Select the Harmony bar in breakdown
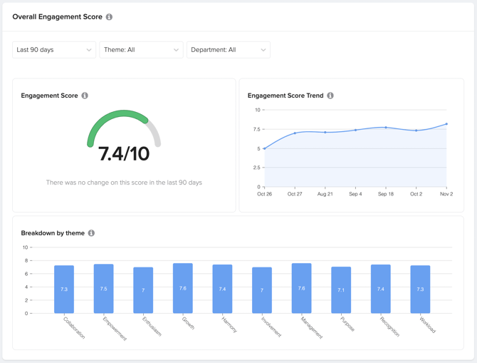Image resolution: width=477 pixels, height=363 pixels. [x=222, y=289]
